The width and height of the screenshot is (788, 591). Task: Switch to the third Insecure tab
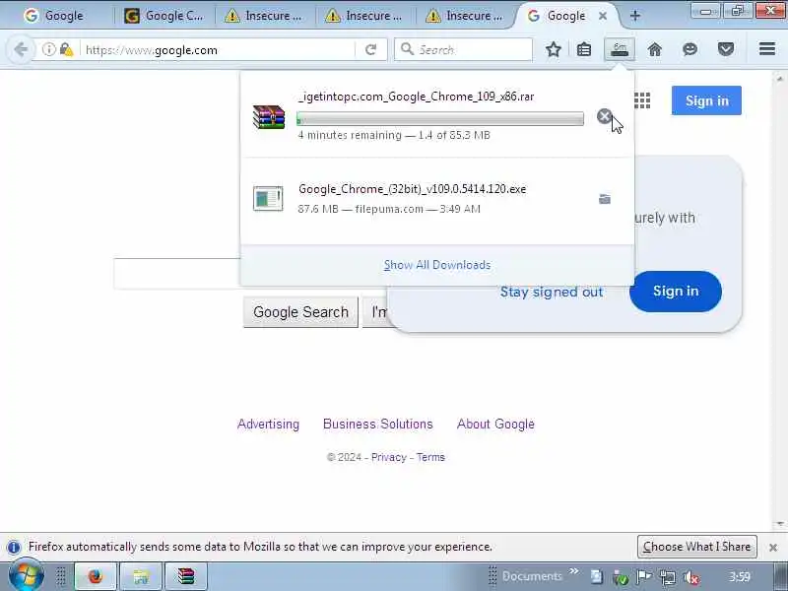click(465, 16)
